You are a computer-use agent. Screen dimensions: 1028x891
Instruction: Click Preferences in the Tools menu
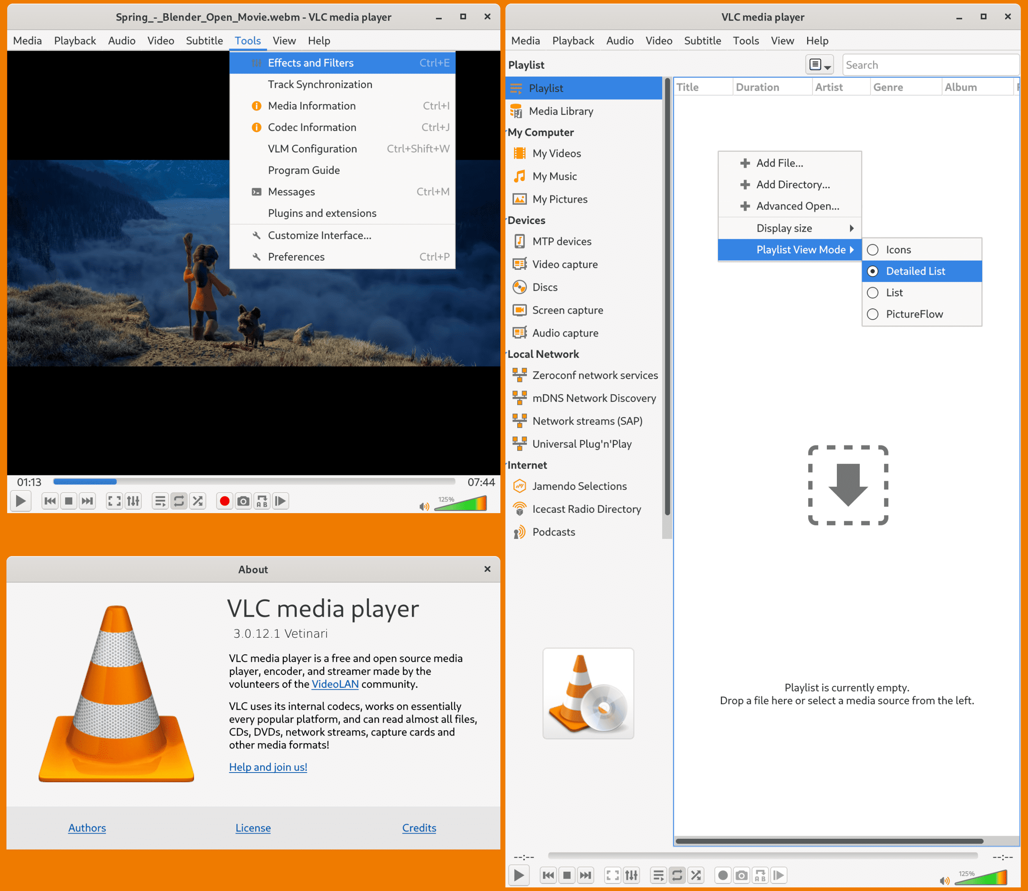click(296, 256)
